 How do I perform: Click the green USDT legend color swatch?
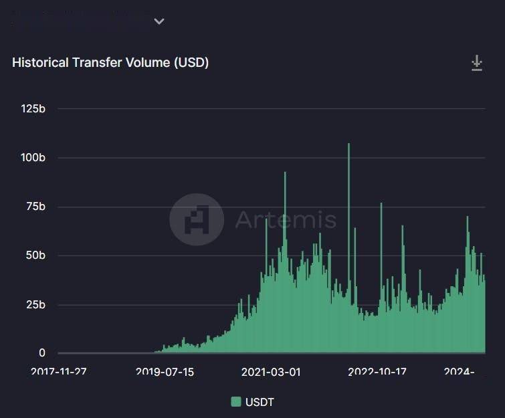tap(236, 402)
